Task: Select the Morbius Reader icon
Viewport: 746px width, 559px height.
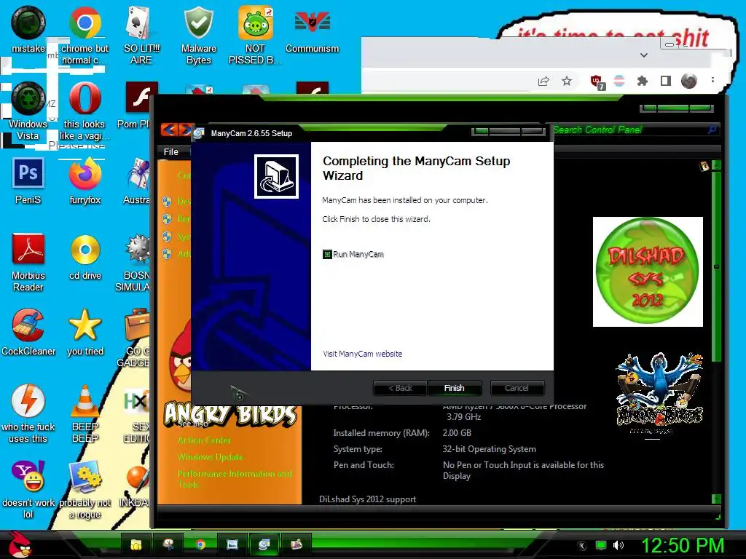Action: pyautogui.click(x=28, y=262)
